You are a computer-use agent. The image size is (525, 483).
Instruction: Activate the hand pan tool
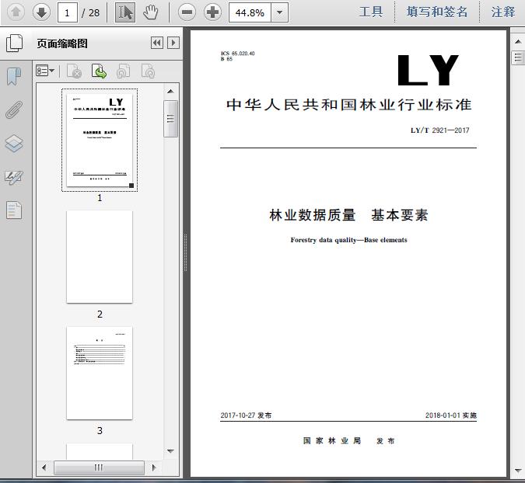pyautogui.click(x=151, y=12)
